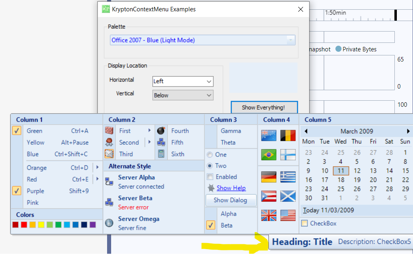
Task: Tick the CheckBox under the calendar
Action: 304,223
